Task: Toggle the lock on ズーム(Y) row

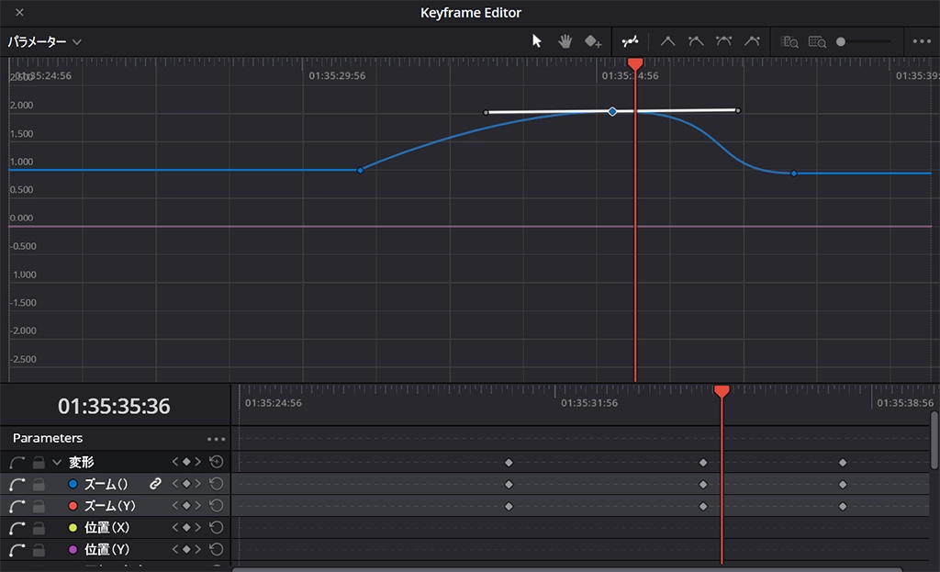Action: click(x=39, y=506)
